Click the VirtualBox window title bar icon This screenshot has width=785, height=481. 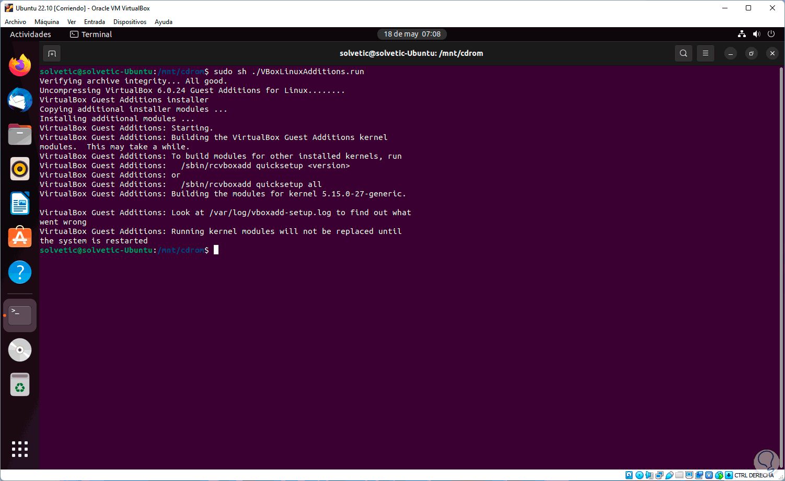pos(8,8)
